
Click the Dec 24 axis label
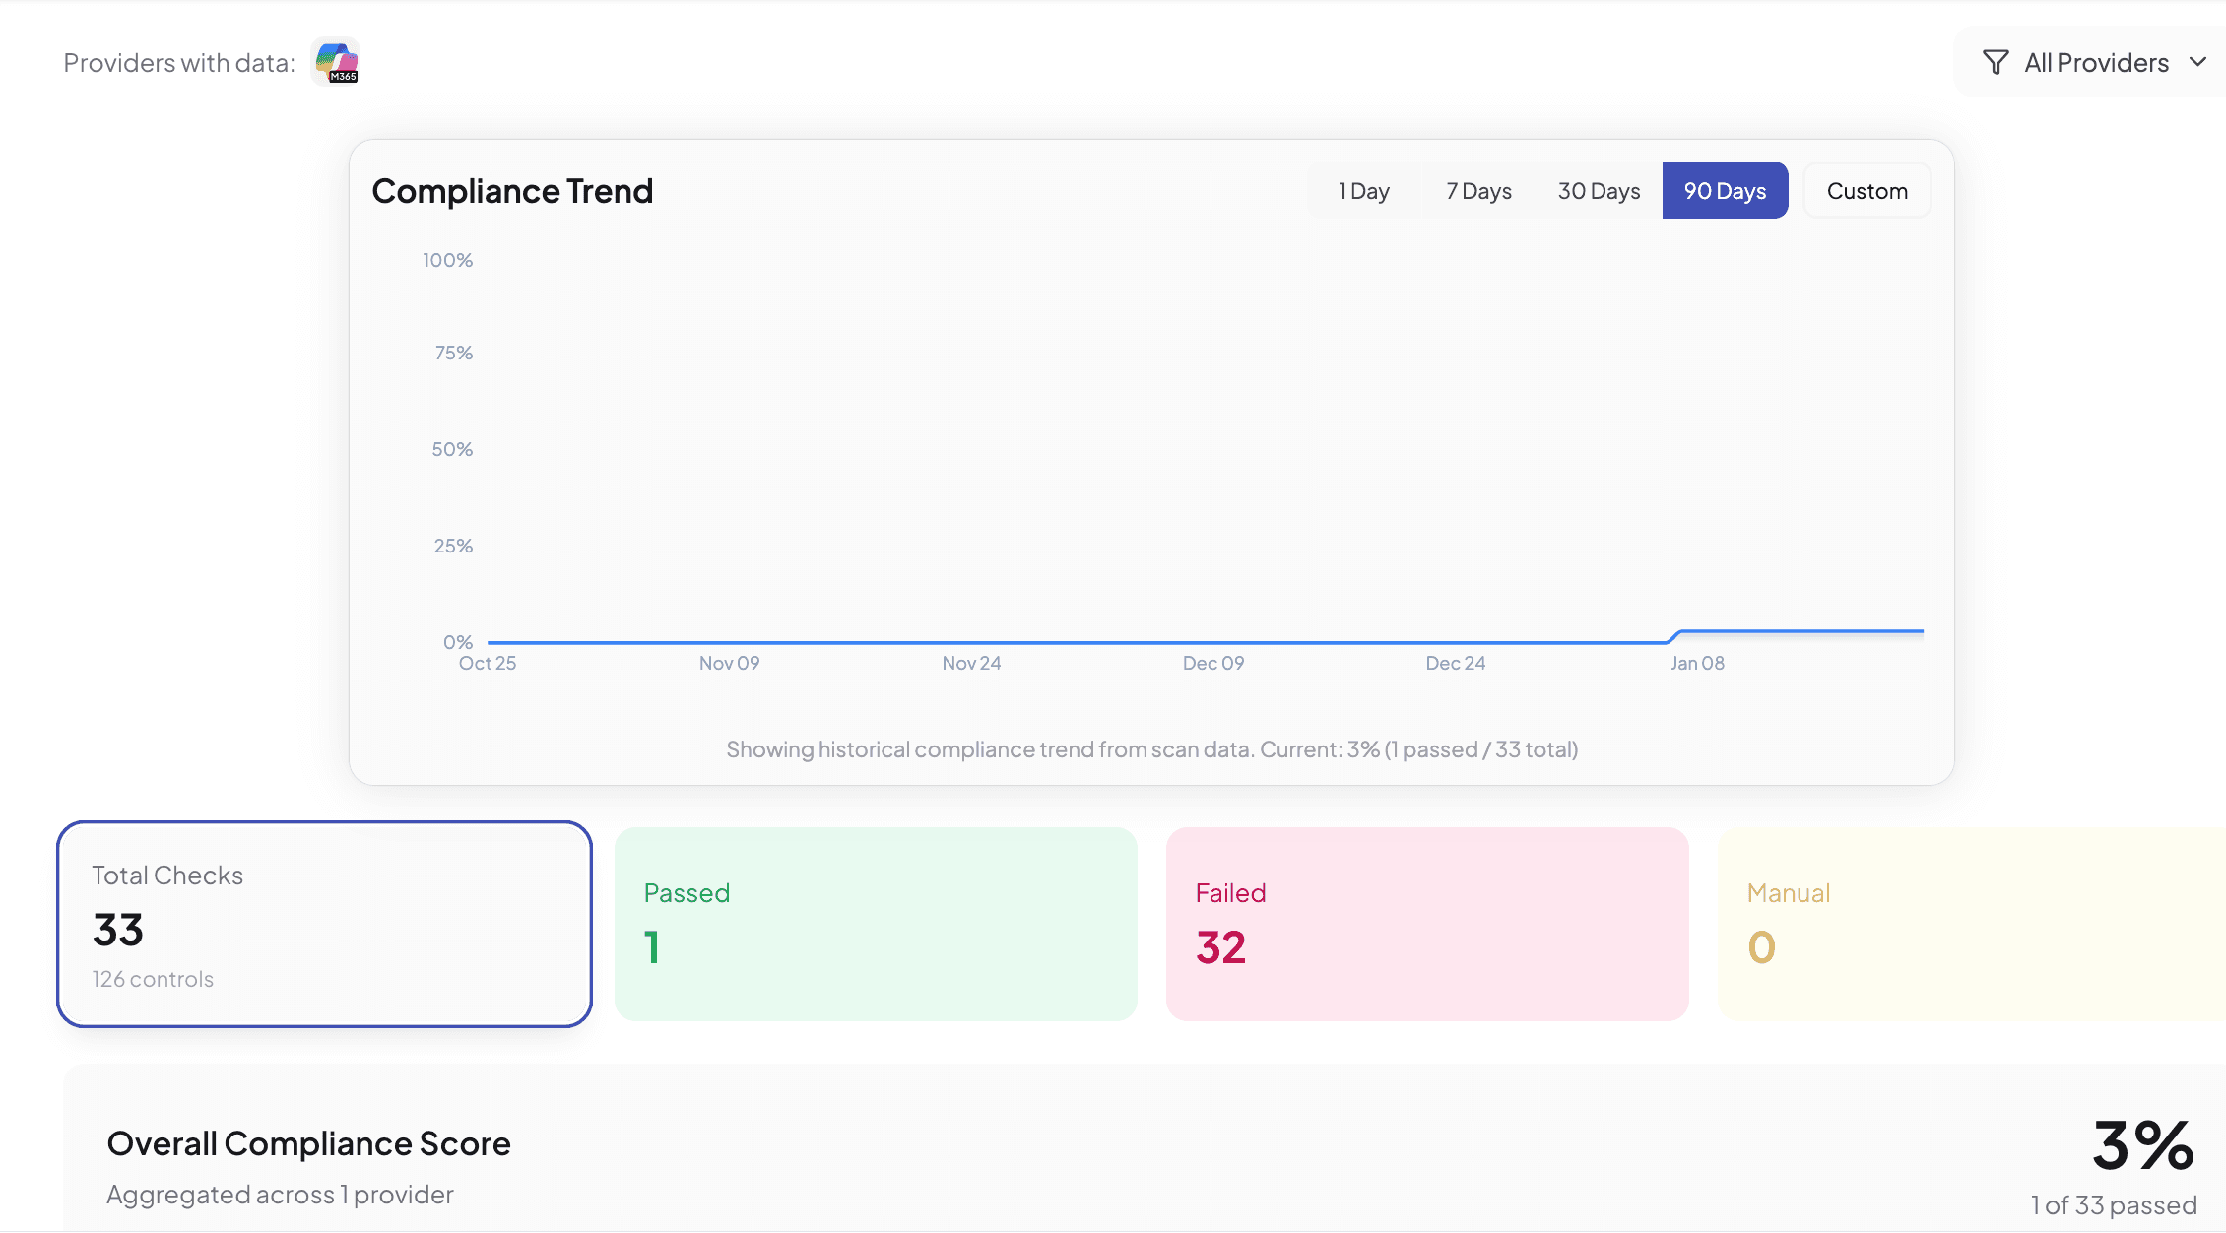1455,663
